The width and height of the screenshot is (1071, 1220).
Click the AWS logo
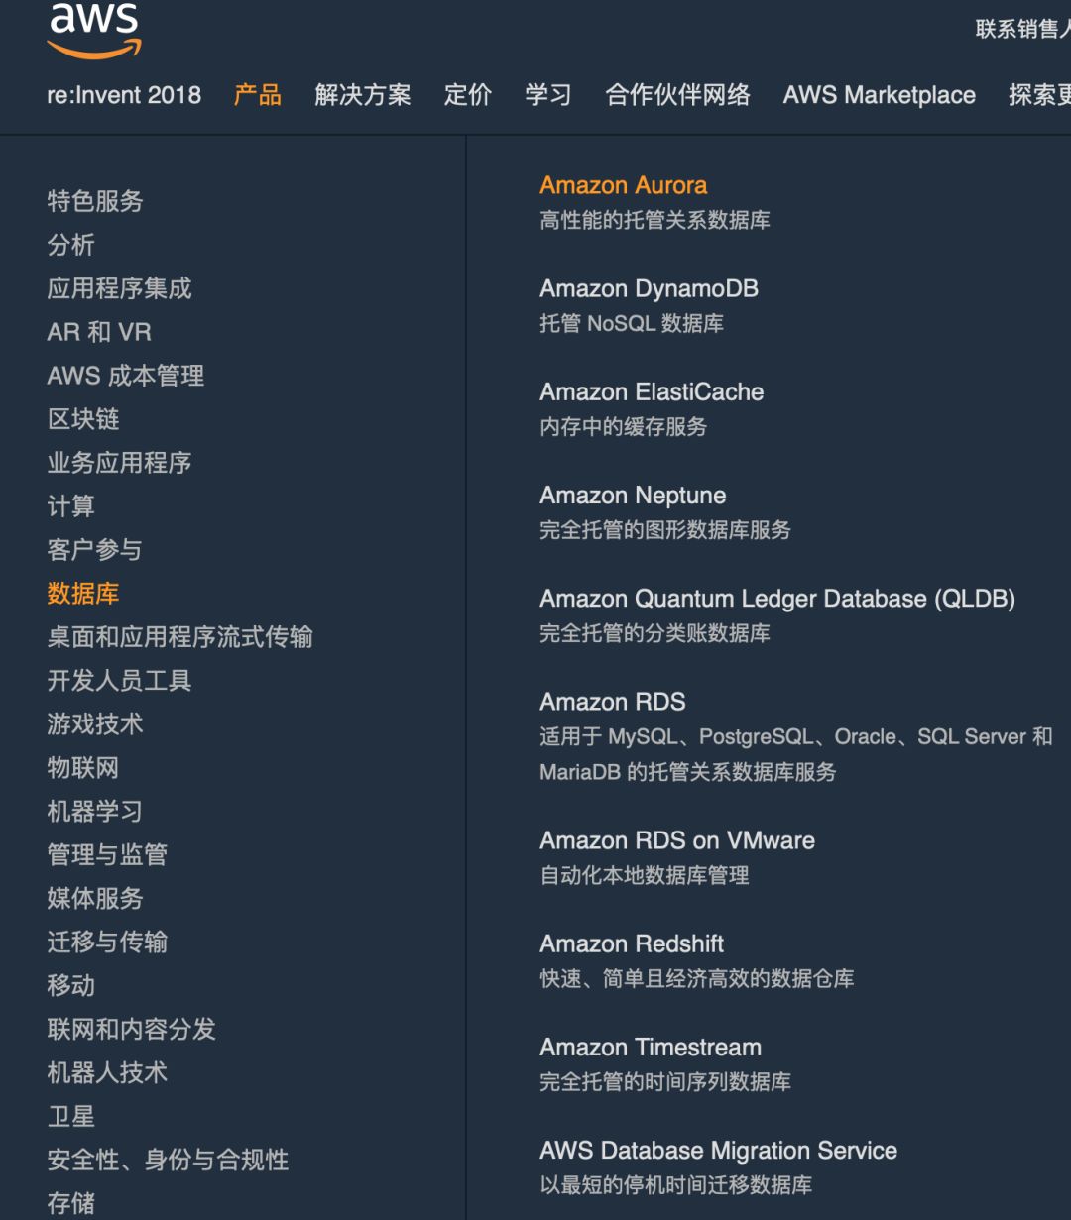click(x=94, y=30)
